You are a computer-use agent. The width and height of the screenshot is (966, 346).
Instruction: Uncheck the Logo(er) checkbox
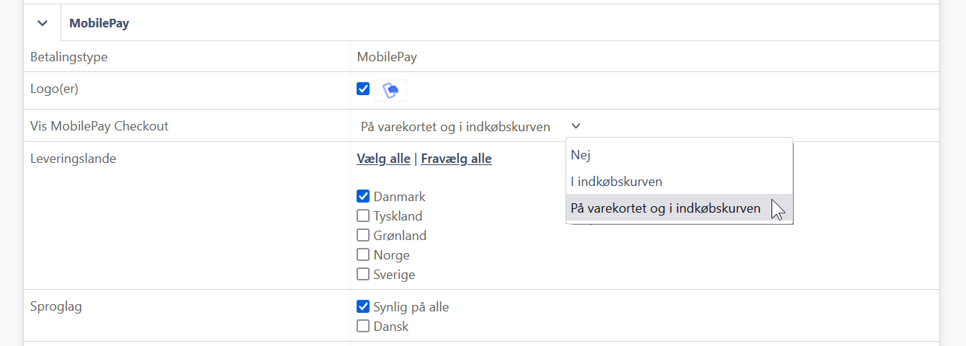[363, 89]
